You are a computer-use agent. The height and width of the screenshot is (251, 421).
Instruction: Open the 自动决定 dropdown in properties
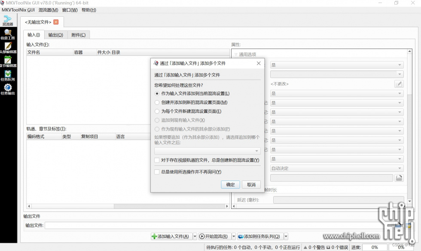click(337, 168)
